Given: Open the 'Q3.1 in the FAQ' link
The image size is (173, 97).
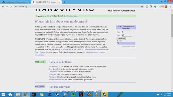Looking at the screenshot, I should coord(54,91).
